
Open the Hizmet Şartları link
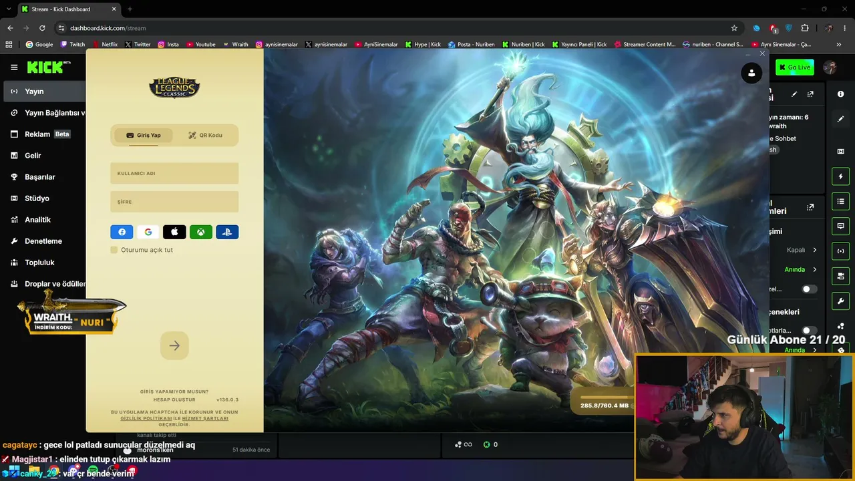[205, 418]
